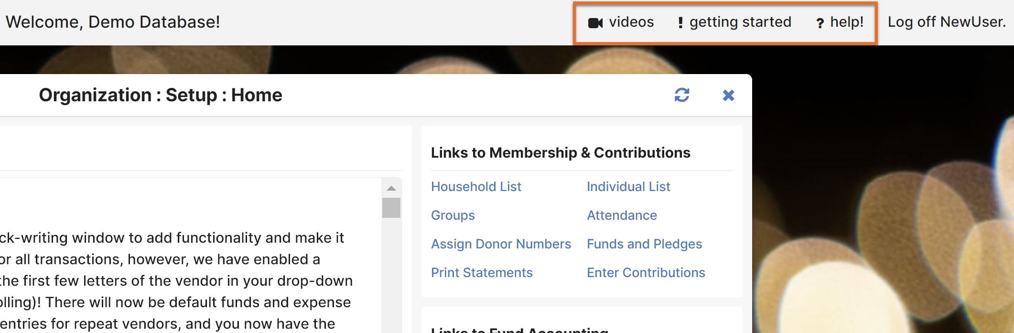Go to Groups
Viewport: 1014px width, 333px height.
click(x=453, y=215)
